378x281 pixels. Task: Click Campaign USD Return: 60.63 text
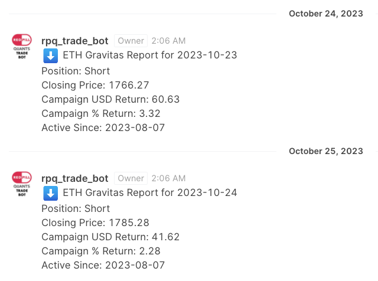[110, 99]
